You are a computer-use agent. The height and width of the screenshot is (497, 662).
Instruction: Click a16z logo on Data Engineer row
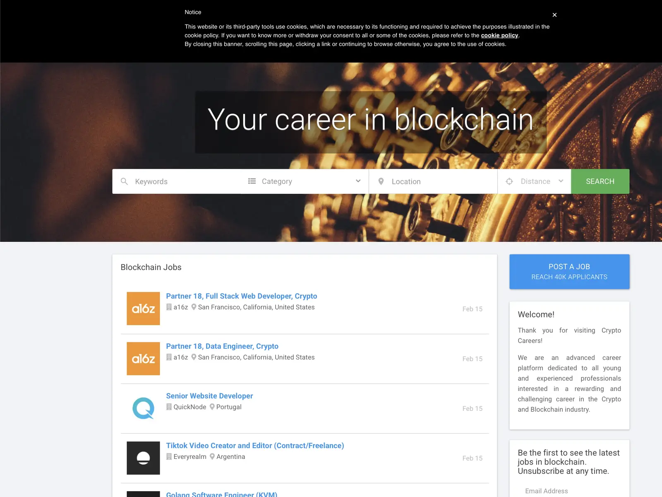click(143, 359)
